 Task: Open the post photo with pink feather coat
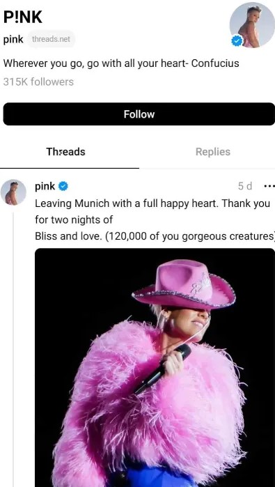(x=155, y=367)
